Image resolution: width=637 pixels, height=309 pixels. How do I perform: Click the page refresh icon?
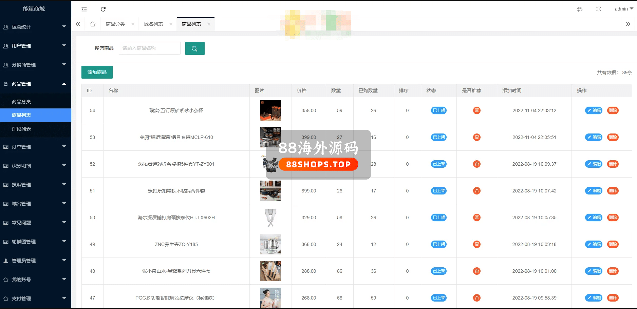pos(103,9)
